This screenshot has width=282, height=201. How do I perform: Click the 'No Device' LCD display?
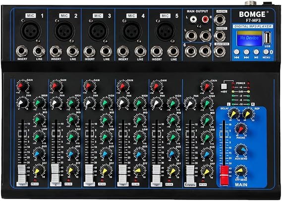coord(249,38)
